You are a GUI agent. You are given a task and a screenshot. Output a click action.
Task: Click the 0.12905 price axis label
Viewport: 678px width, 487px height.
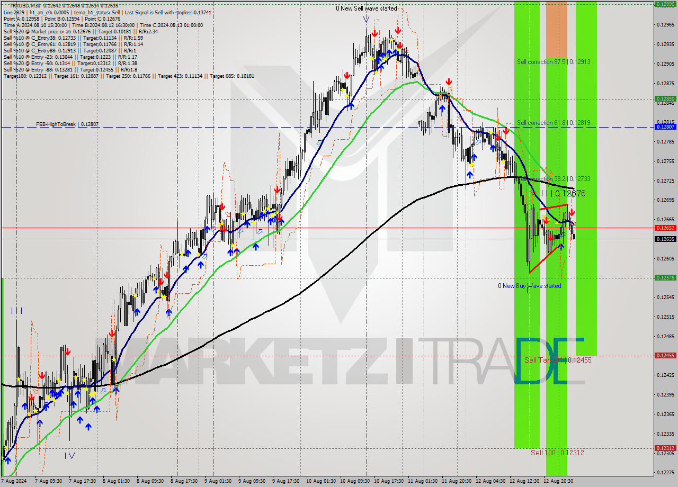(665, 64)
